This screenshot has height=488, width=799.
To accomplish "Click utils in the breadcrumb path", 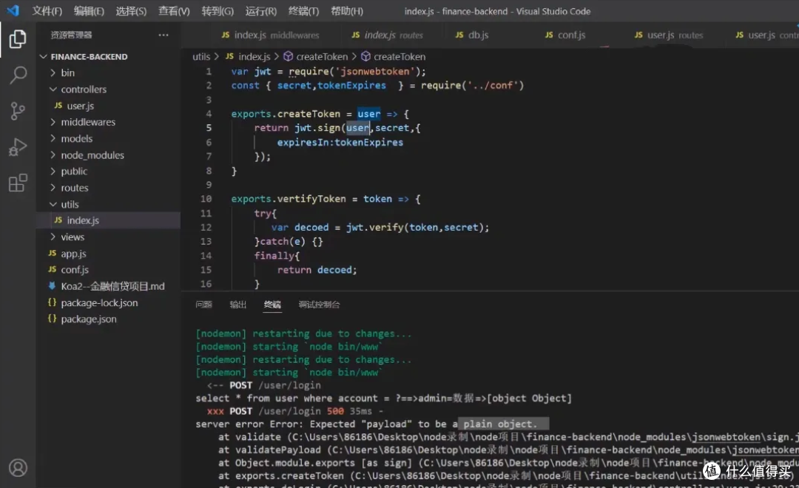I will 201,56.
